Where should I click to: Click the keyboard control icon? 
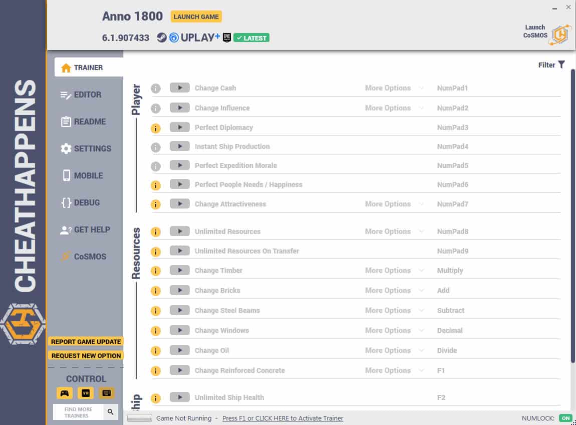(x=107, y=393)
